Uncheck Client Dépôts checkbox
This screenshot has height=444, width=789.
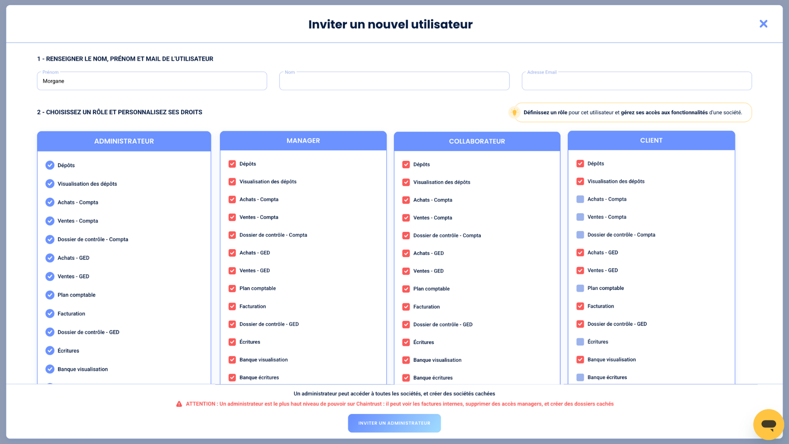coord(580,164)
